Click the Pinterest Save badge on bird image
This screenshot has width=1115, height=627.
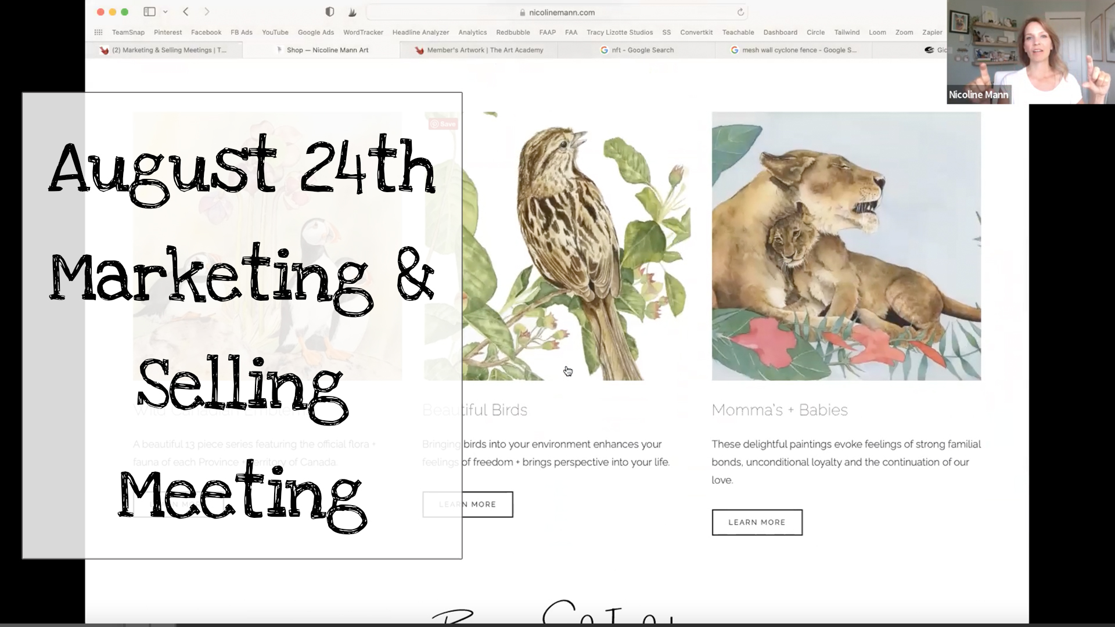click(x=443, y=124)
